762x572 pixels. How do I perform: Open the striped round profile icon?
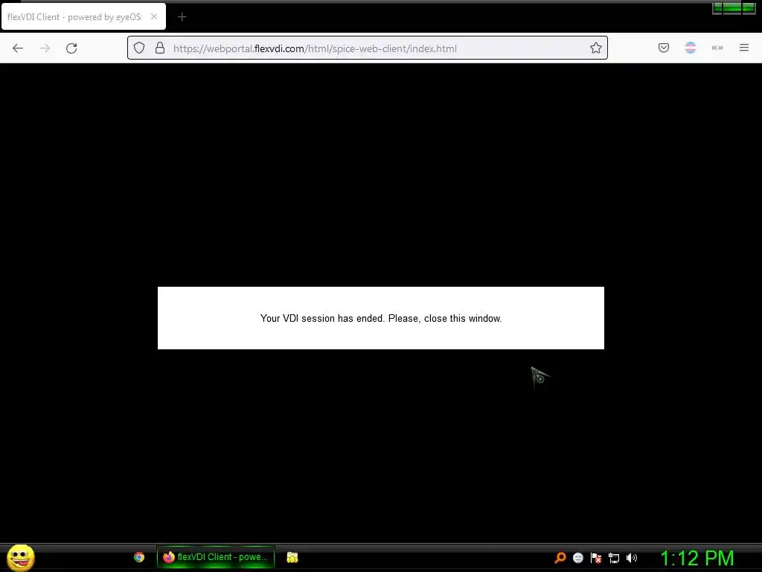point(691,48)
